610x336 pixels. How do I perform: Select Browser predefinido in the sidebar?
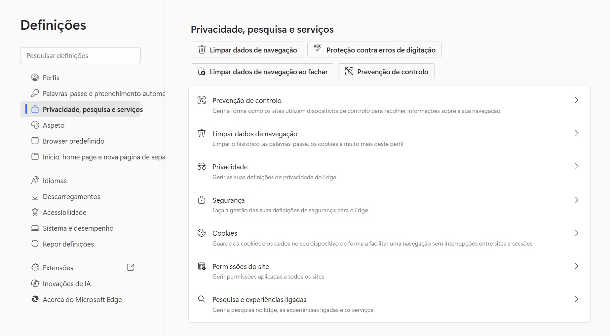coord(73,141)
